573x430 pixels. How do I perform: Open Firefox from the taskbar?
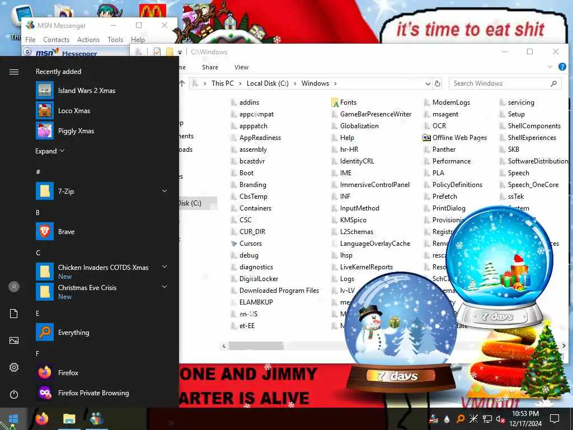coord(42,419)
